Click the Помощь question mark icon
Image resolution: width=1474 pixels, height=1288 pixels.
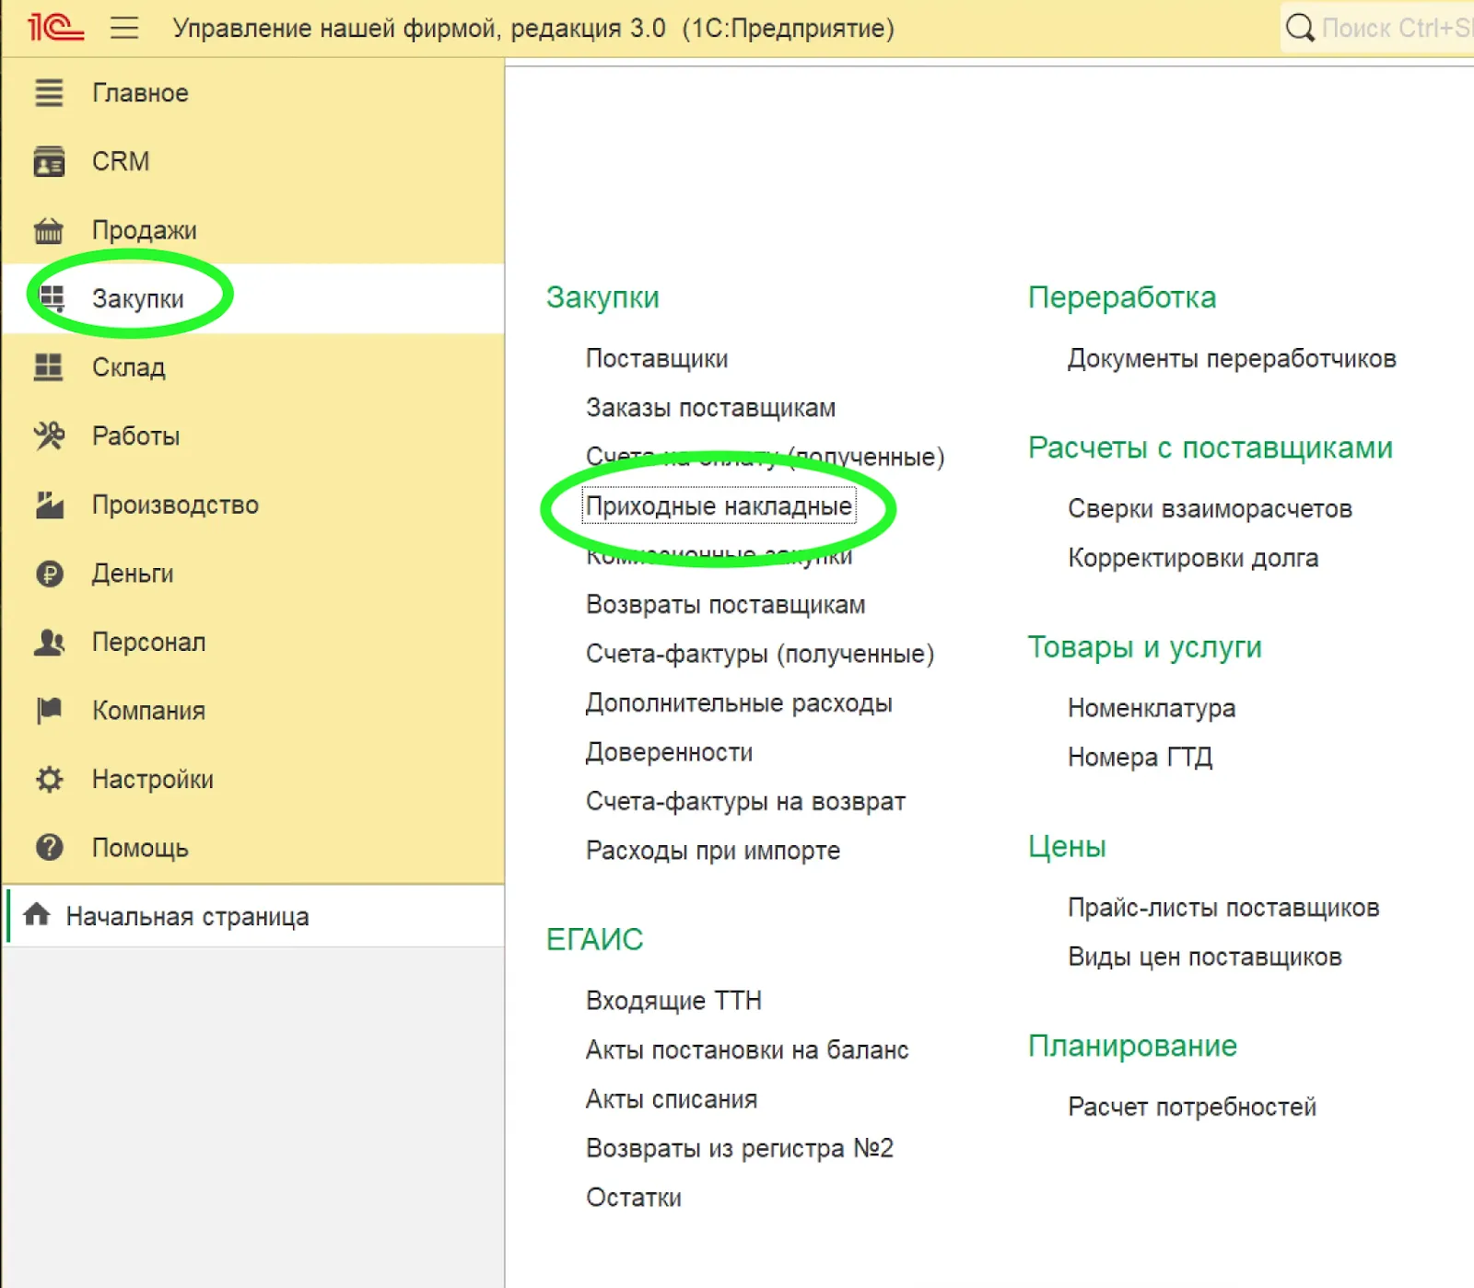(49, 848)
